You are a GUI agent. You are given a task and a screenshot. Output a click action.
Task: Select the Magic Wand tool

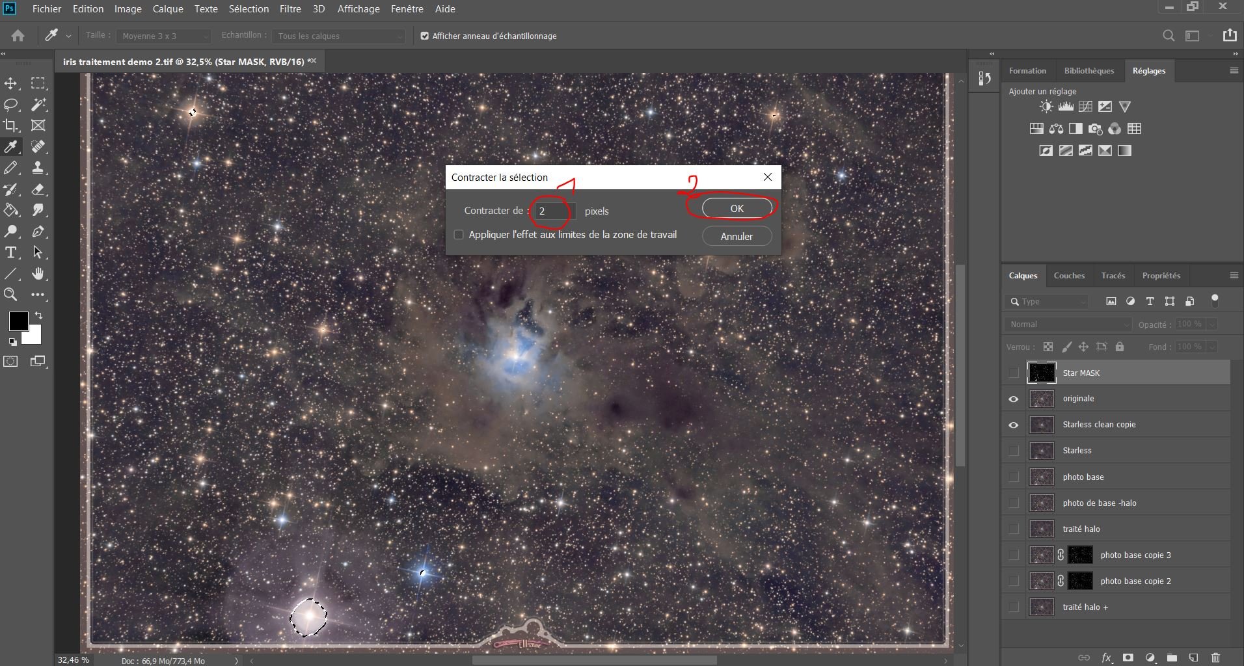38,105
